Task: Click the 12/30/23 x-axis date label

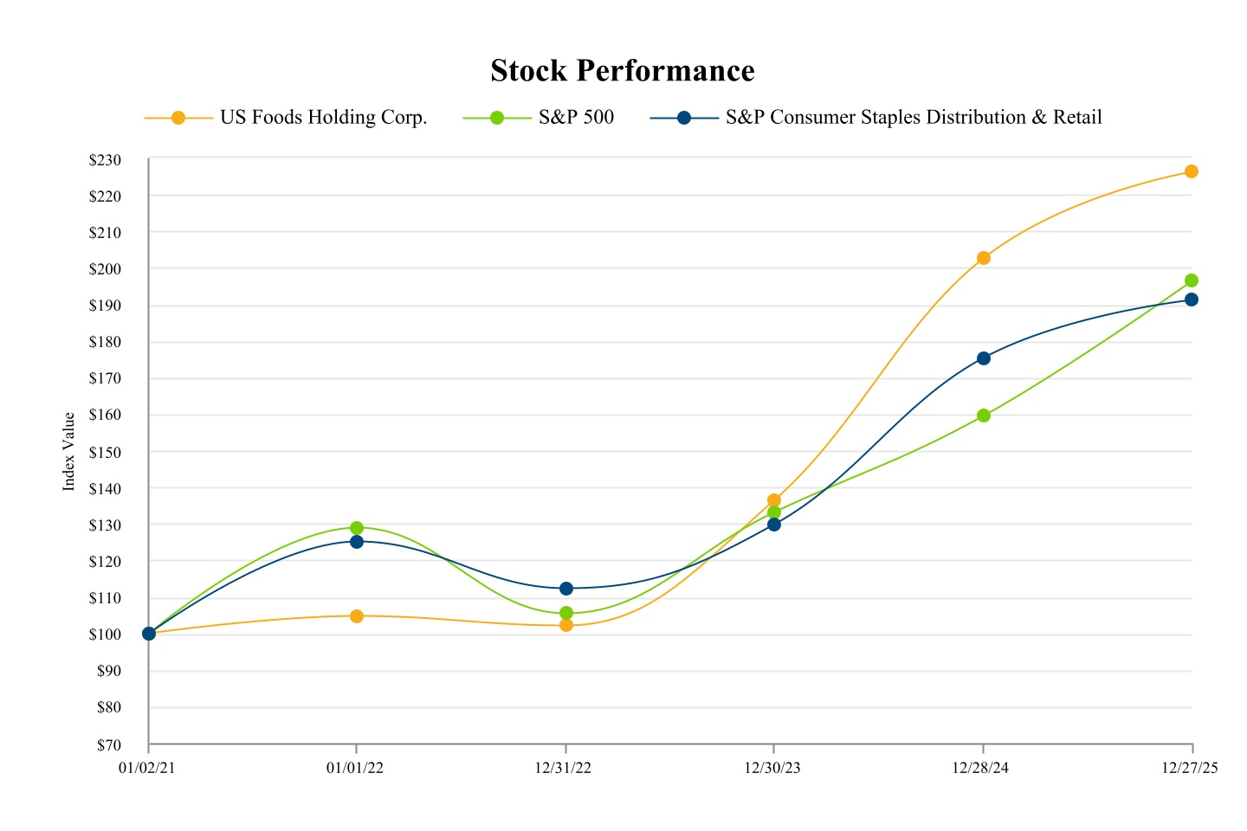Action: pyautogui.click(x=772, y=768)
